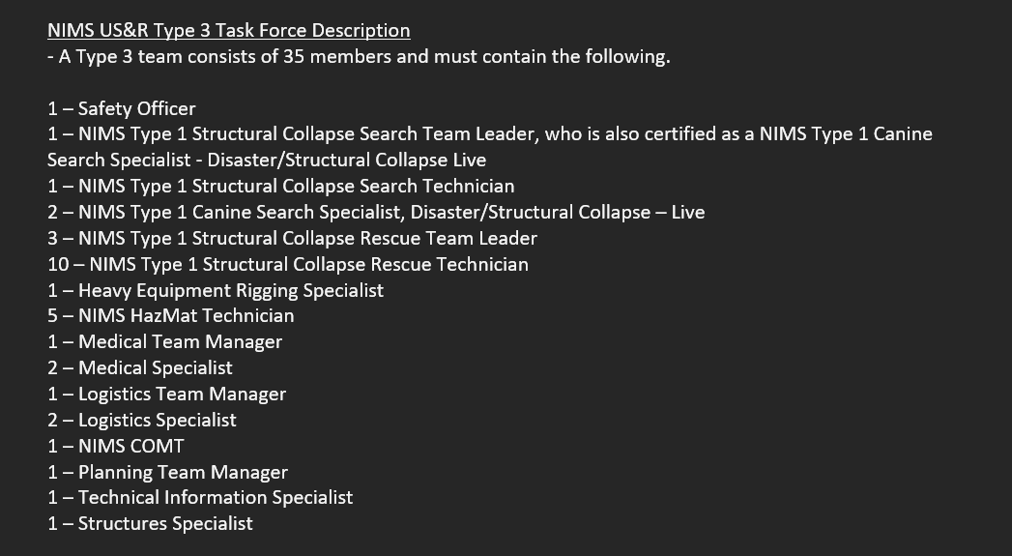
Task: Click the Structures Specialist line
Action: [x=151, y=523]
